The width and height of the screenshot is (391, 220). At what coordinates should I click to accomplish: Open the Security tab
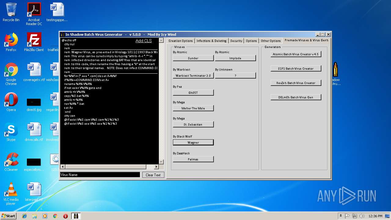pyautogui.click(x=236, y=41)
